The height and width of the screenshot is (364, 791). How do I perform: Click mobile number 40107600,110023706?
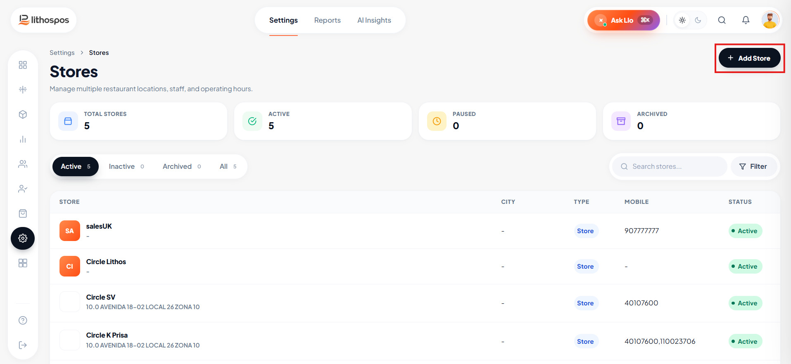(660, 341)
